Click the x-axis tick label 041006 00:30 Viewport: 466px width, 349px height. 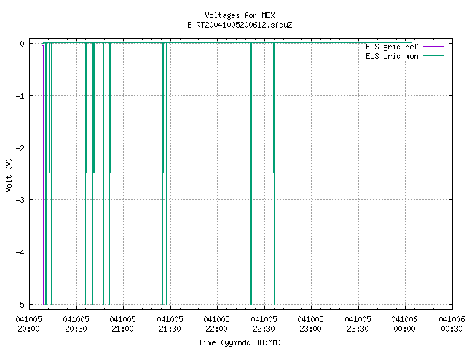click(x=451, y=324)
